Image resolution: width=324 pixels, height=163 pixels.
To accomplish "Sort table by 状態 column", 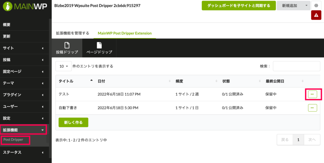I will [241, 81].
